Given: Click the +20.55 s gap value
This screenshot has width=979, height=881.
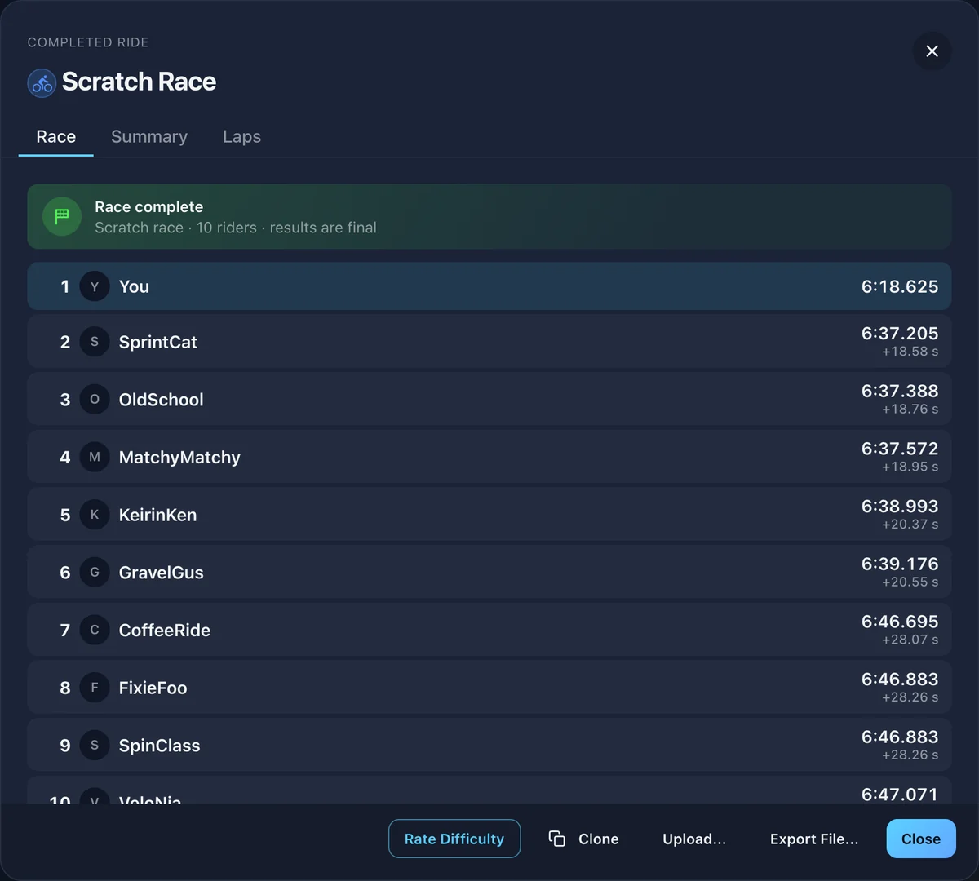Looking at the screenshot, I should (x=910, y=582).
